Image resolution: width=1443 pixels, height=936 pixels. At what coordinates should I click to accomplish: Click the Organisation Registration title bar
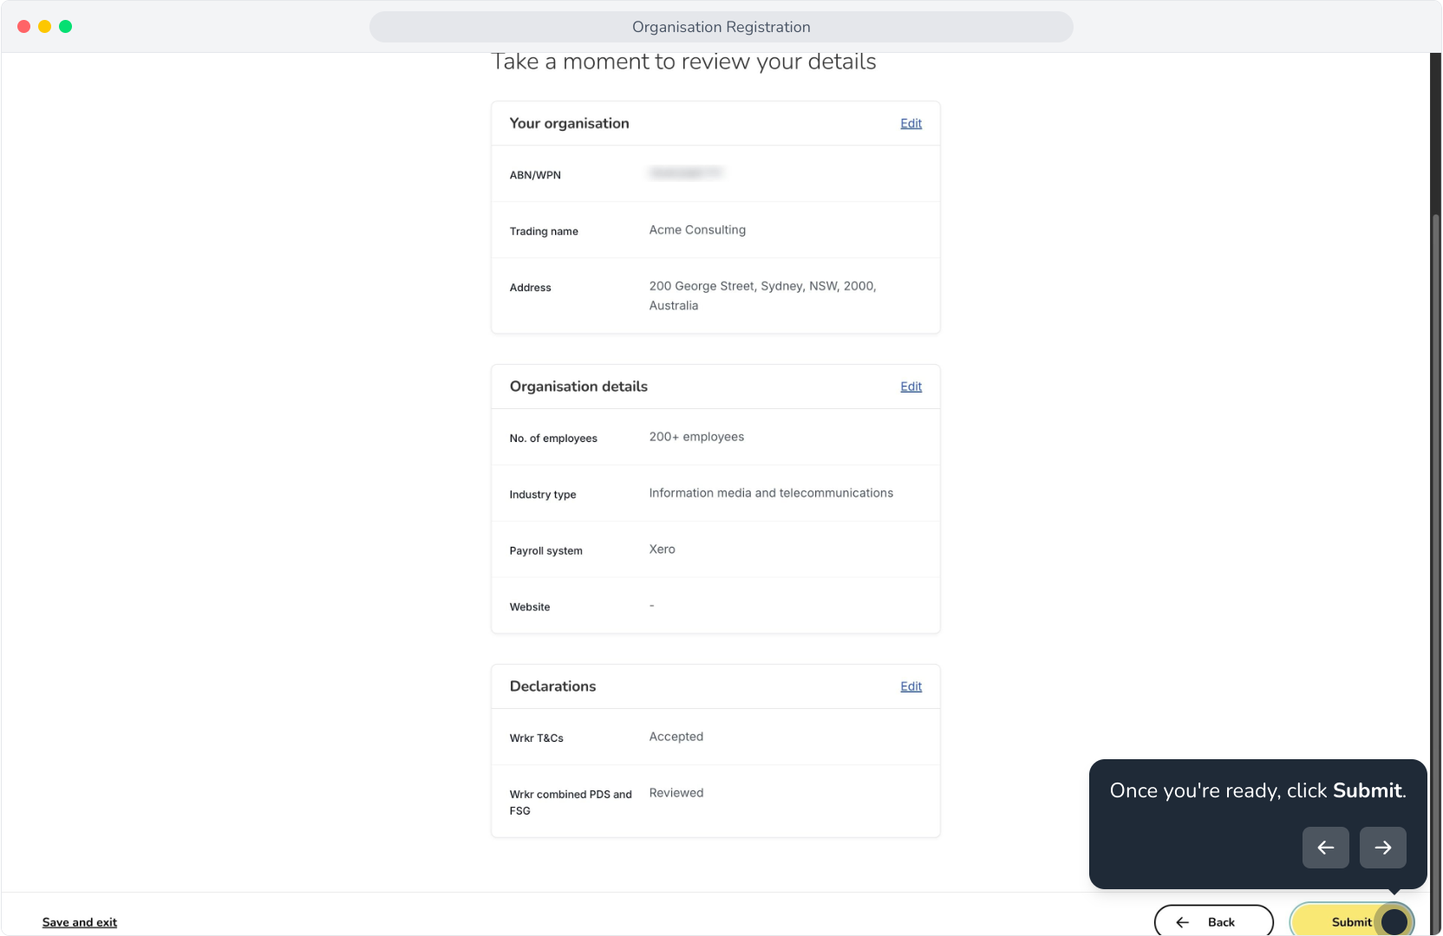point(721,27)
